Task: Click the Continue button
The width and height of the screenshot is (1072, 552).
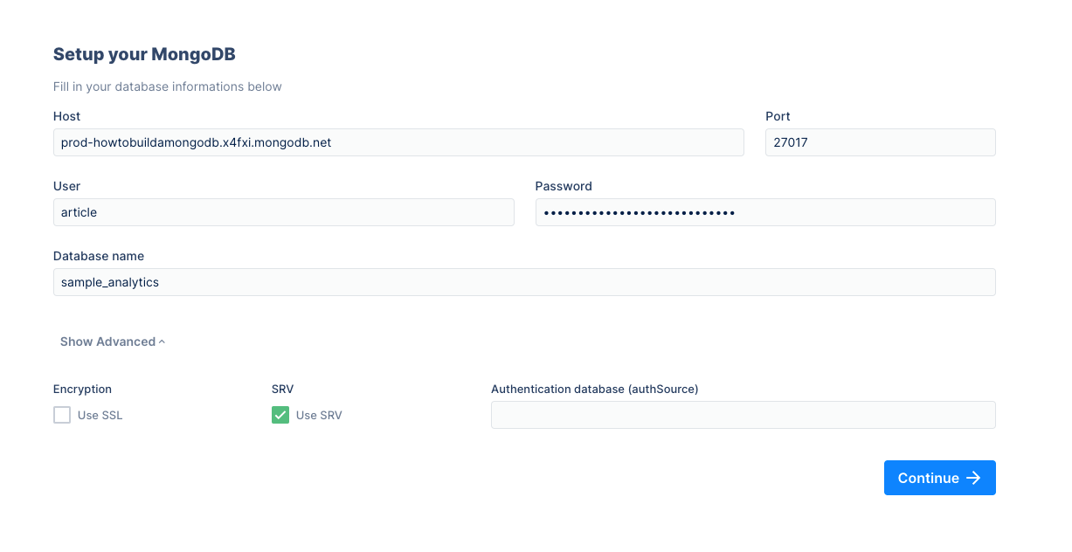Action: click(x=940, y=478)
